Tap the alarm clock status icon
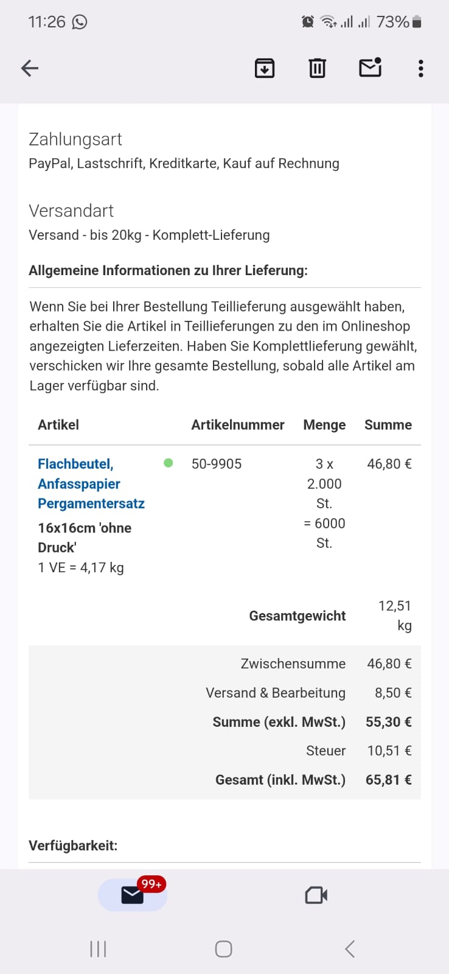 pos(308,22)
